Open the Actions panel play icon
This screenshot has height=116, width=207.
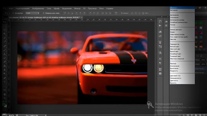(160, 25)
